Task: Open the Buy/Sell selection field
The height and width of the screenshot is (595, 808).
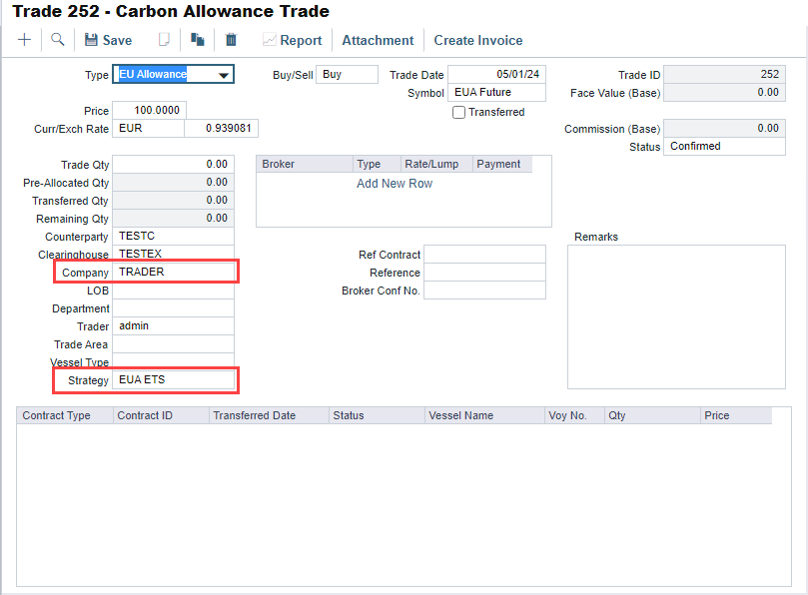Action: coord(347,75)
